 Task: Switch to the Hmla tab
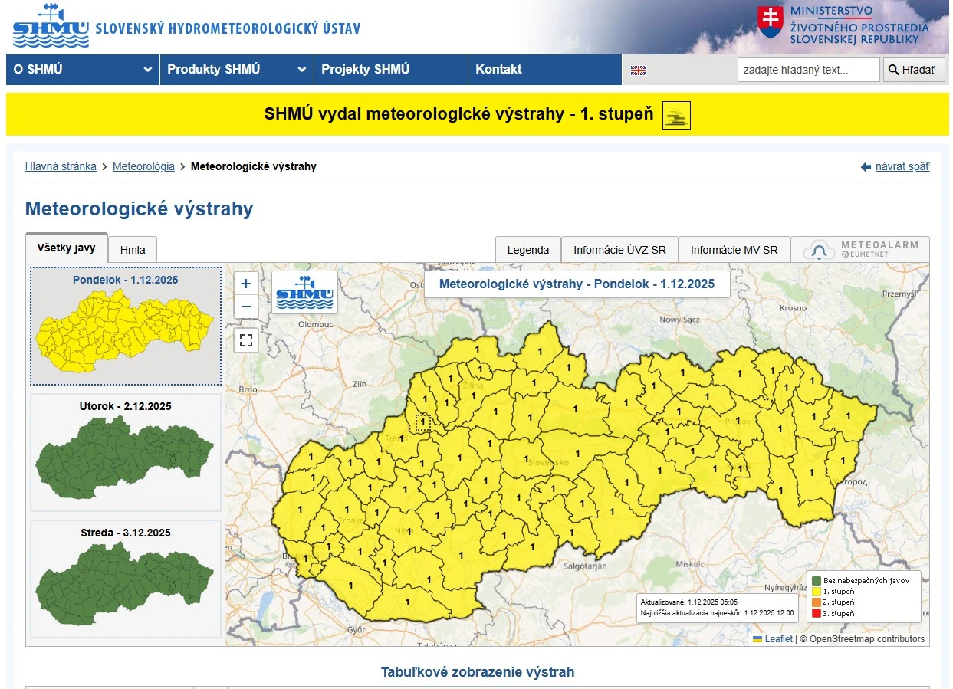coord(133,250)
